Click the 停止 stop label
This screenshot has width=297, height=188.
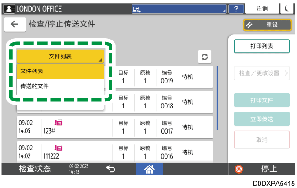pos(269,169)
